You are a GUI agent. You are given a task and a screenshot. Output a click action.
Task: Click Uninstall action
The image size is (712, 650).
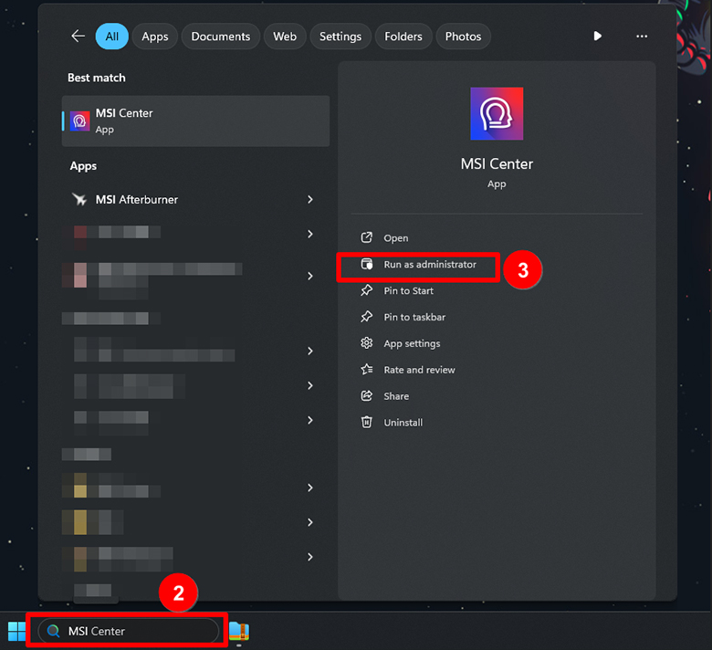pyautogui.click(x=403, y=423)
